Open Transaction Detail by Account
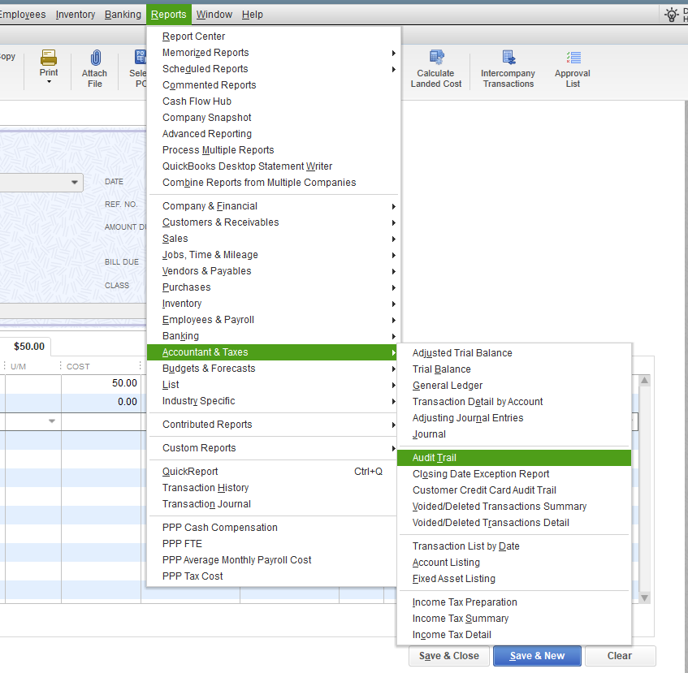The height and width of the screenshot is (673, 688). coord(514,402)
